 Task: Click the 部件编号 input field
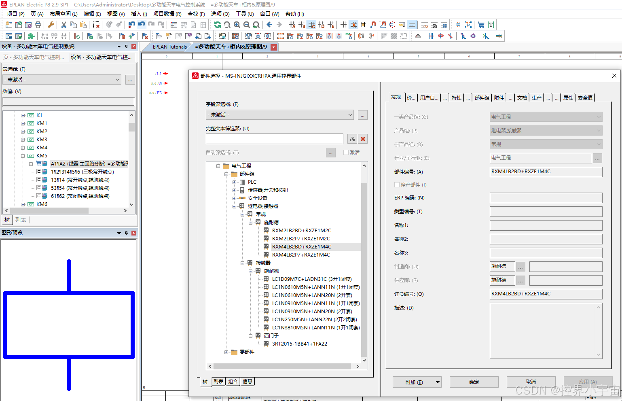(546, 172)
